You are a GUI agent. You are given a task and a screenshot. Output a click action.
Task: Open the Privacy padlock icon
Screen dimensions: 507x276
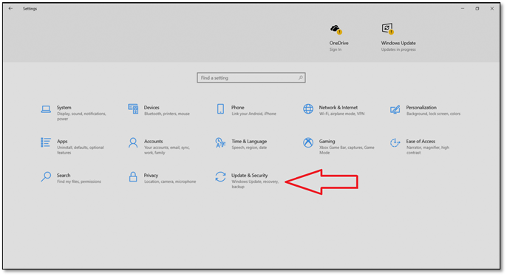[x=133, y=177]
